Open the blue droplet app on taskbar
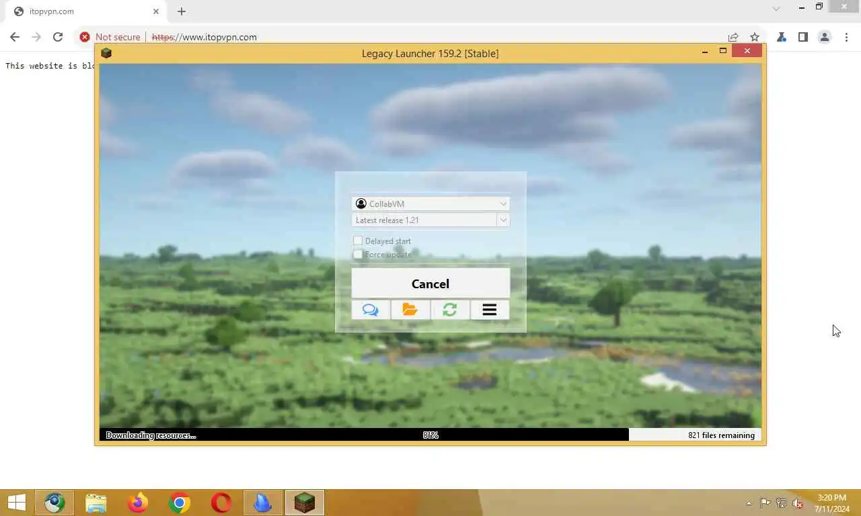 click(x=263, y=503)
